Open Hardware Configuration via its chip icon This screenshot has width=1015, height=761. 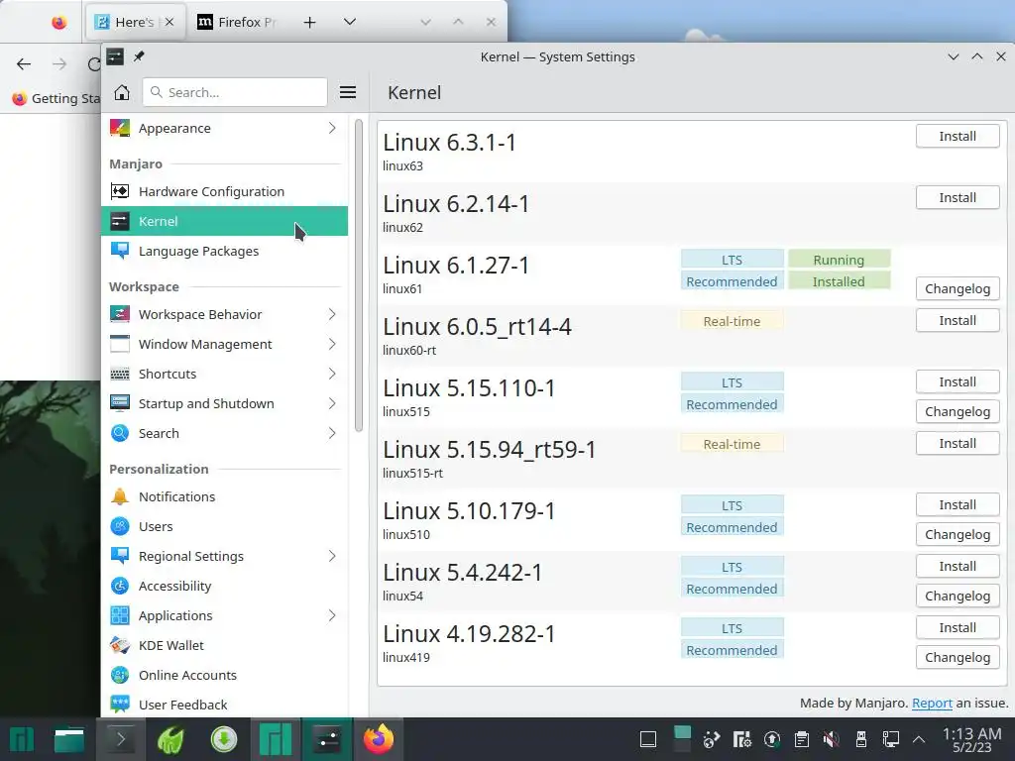[120, 191]
